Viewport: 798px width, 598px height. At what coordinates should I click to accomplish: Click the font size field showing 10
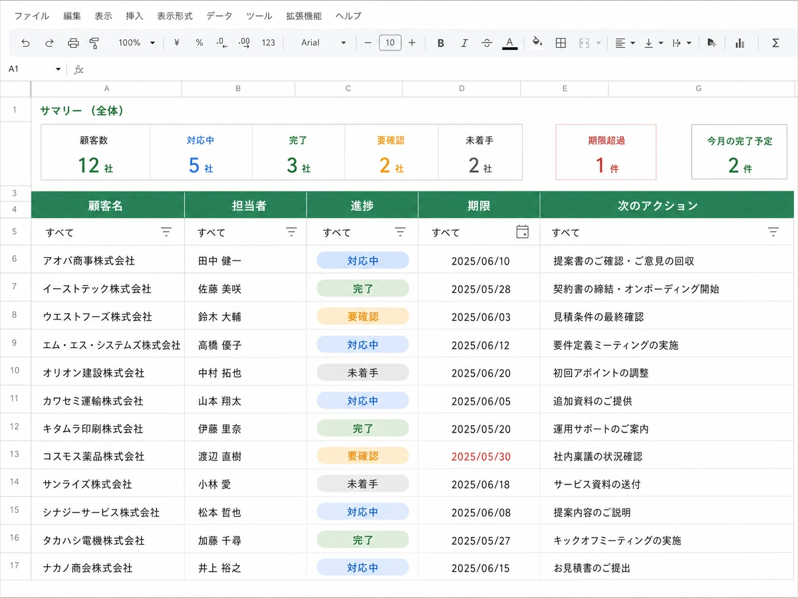pos(390,43)
